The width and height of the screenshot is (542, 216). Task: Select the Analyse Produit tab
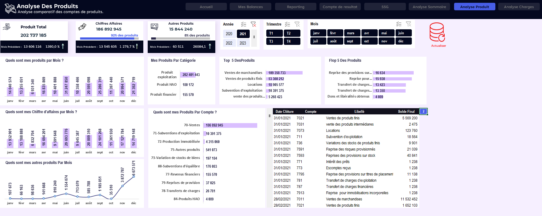pyautogui.click(x=474, y=7)
